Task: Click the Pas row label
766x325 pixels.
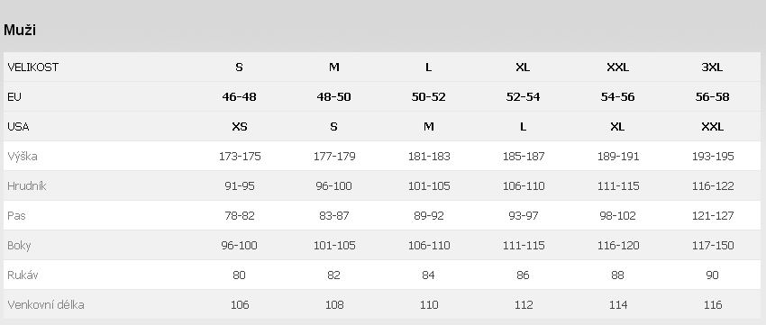Action: click(16, 216)
